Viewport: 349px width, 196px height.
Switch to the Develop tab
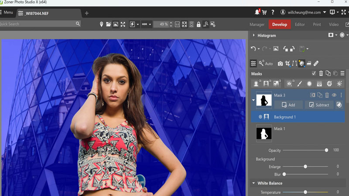[280, 24]
